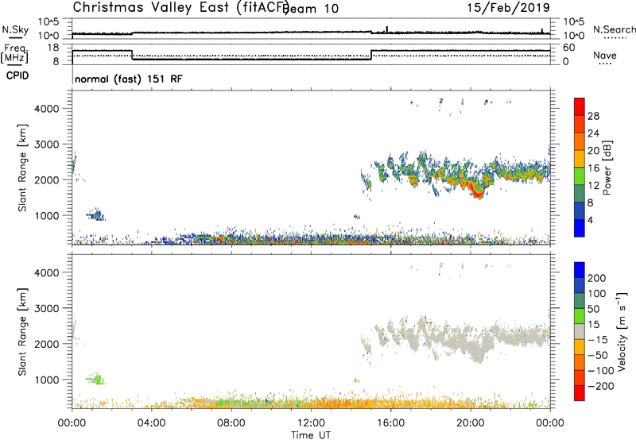Click the 08:00 time tick label
The width and height of the screenshot is (636, 440).
click(231, 423)
